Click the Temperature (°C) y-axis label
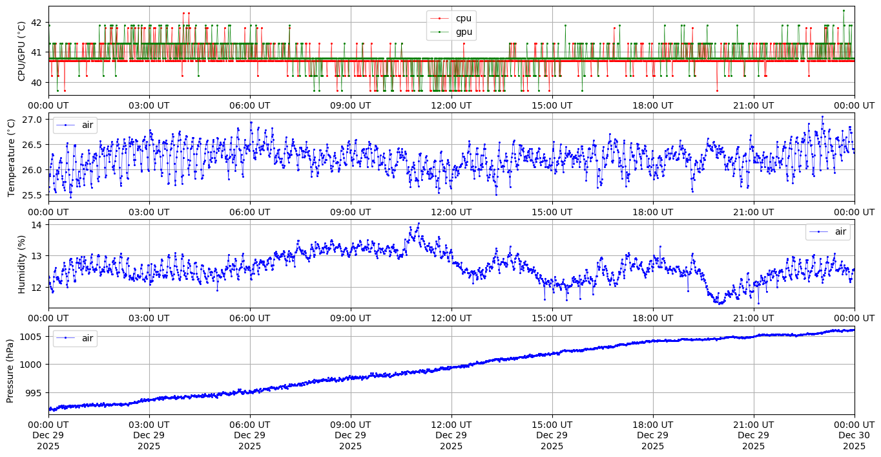The width and height of the screenshot is (881, 457). (x=12, y=157)
